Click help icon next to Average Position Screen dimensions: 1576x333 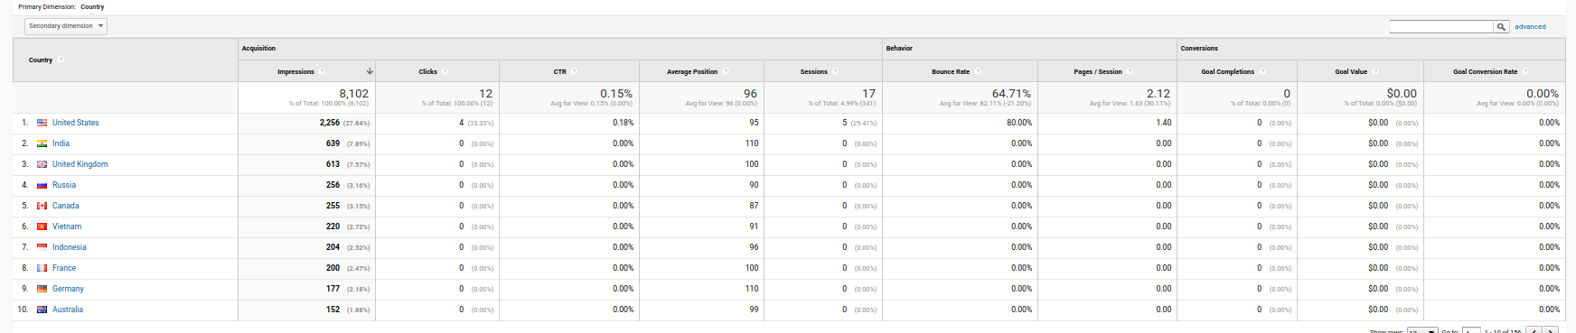725,71
